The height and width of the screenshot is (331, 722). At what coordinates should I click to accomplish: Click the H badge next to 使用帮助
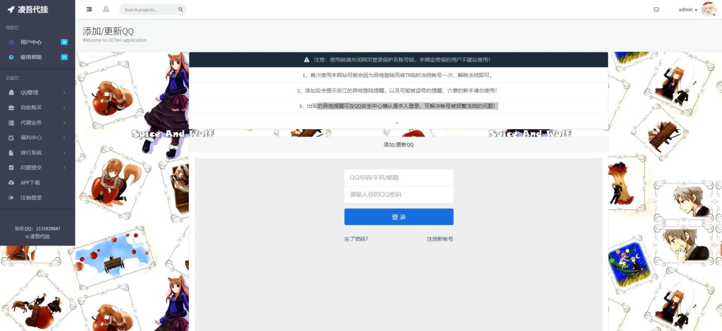64,57
